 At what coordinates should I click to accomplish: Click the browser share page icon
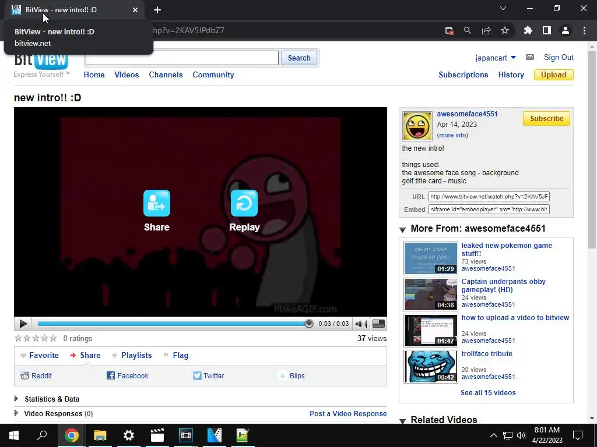(486, 30)
